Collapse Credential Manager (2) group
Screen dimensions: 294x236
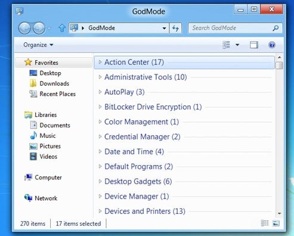tap(100, 136)
